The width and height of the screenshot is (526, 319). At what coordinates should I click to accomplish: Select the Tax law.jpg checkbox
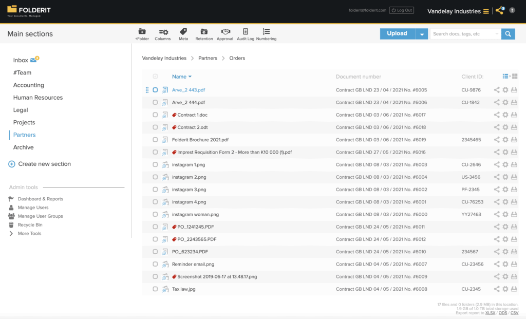point(155,289)
